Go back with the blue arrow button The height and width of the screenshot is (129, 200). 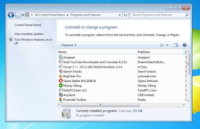(11, 15)
